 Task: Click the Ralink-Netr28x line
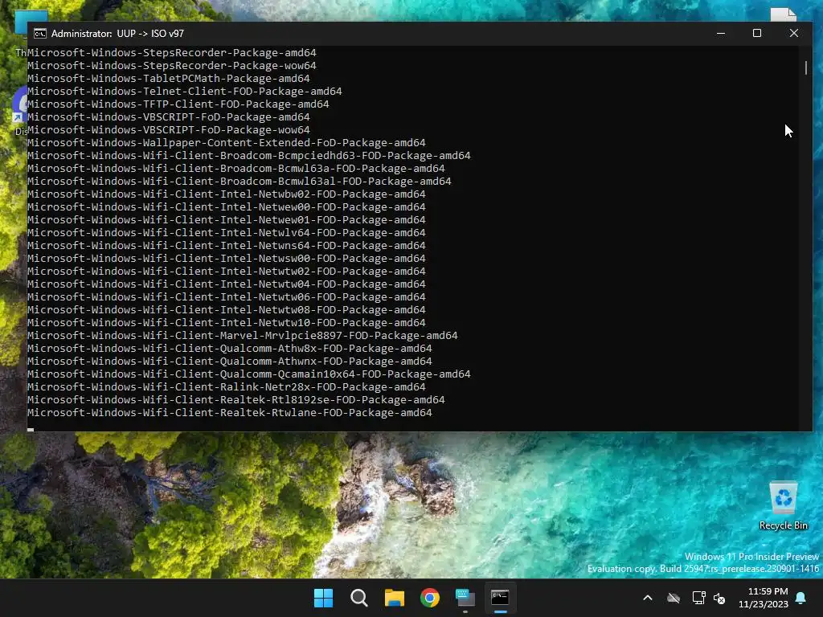(227, 386)
